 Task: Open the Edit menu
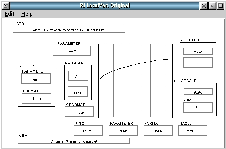tap(10, 14)
